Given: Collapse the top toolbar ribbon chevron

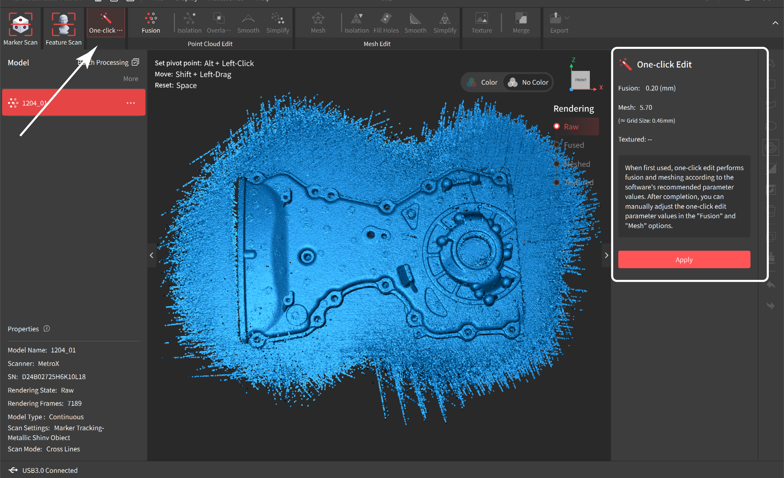Looking at the screenshot, I should tap(775, 23).
